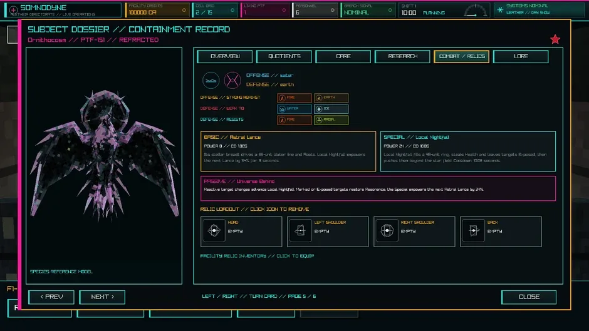The width and height of the screenshot is (589, 331).
Task: Select the water offense element icon
Action: (211, 80)
